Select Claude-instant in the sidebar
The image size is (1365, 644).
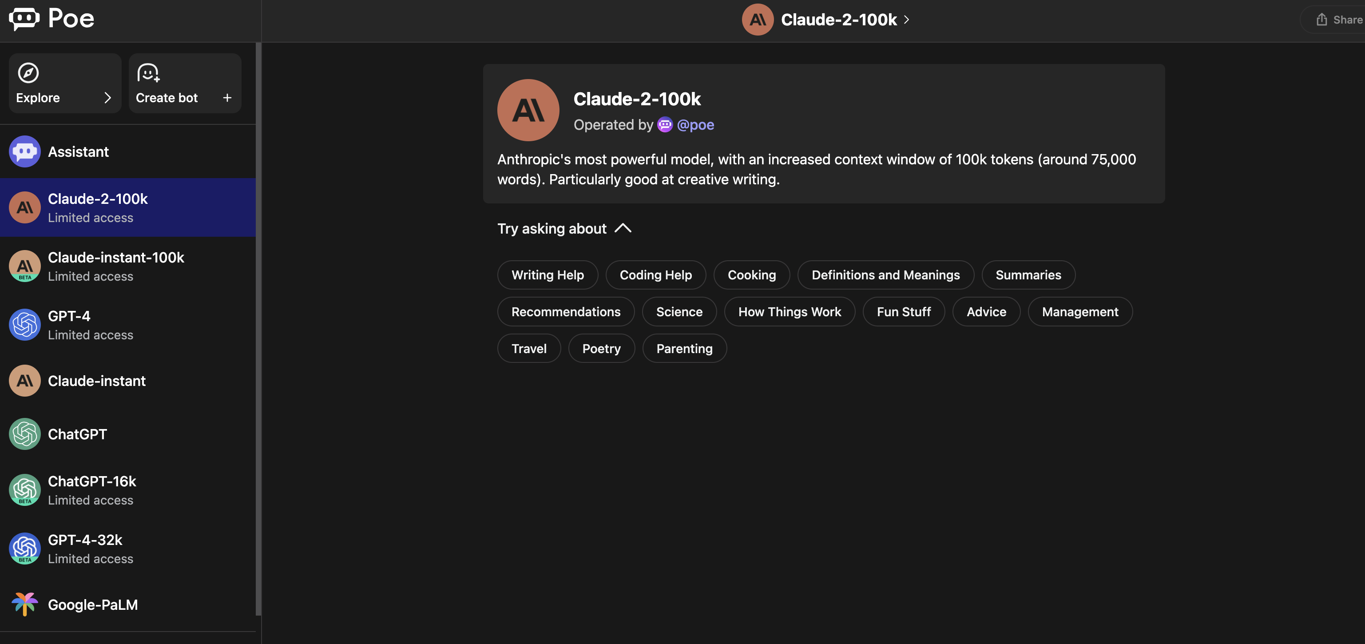coord(96,381)
